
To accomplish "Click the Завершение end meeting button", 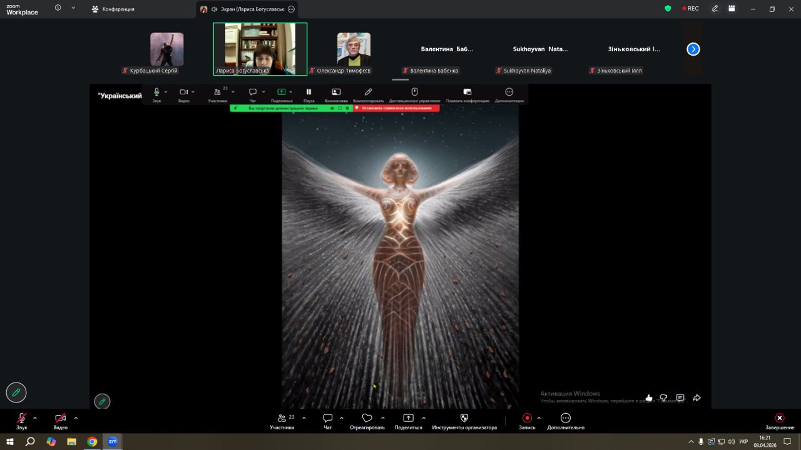I will pyautogui.click(x=779, y=419).
